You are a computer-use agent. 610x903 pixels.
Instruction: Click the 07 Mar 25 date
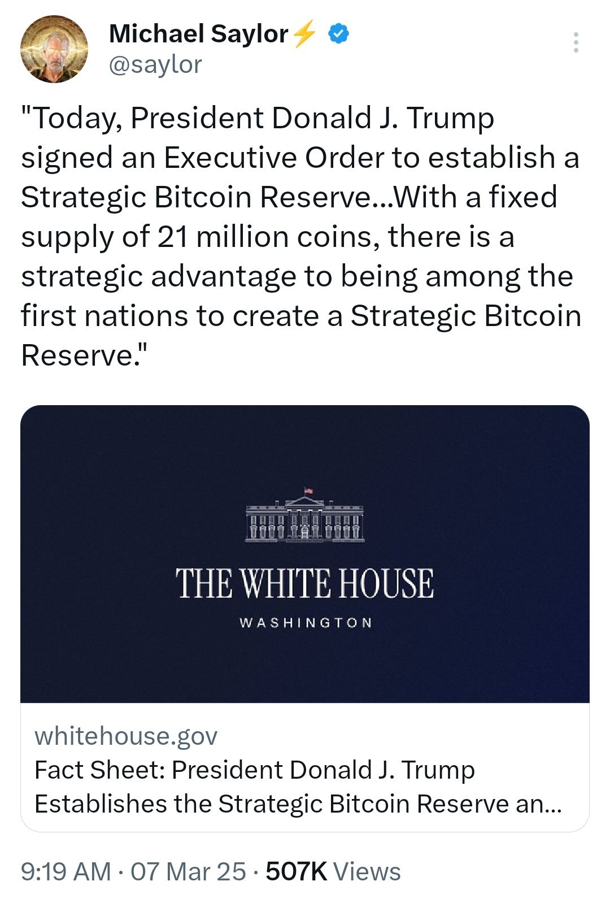click(x=188, y=871)
